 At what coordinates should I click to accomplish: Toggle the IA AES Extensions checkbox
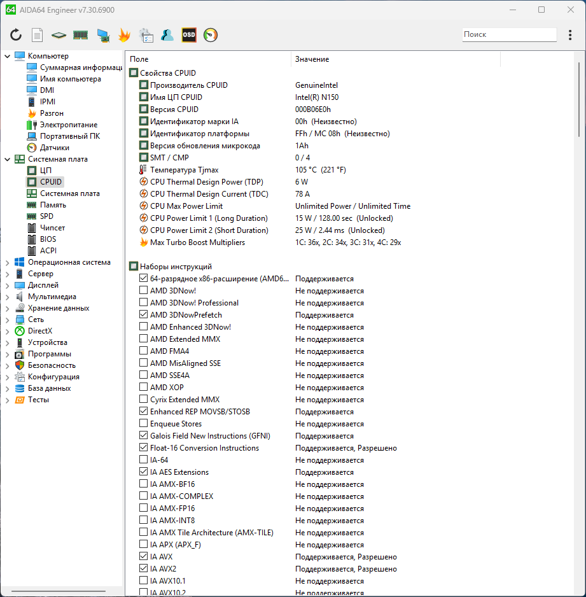click(143, 472)
